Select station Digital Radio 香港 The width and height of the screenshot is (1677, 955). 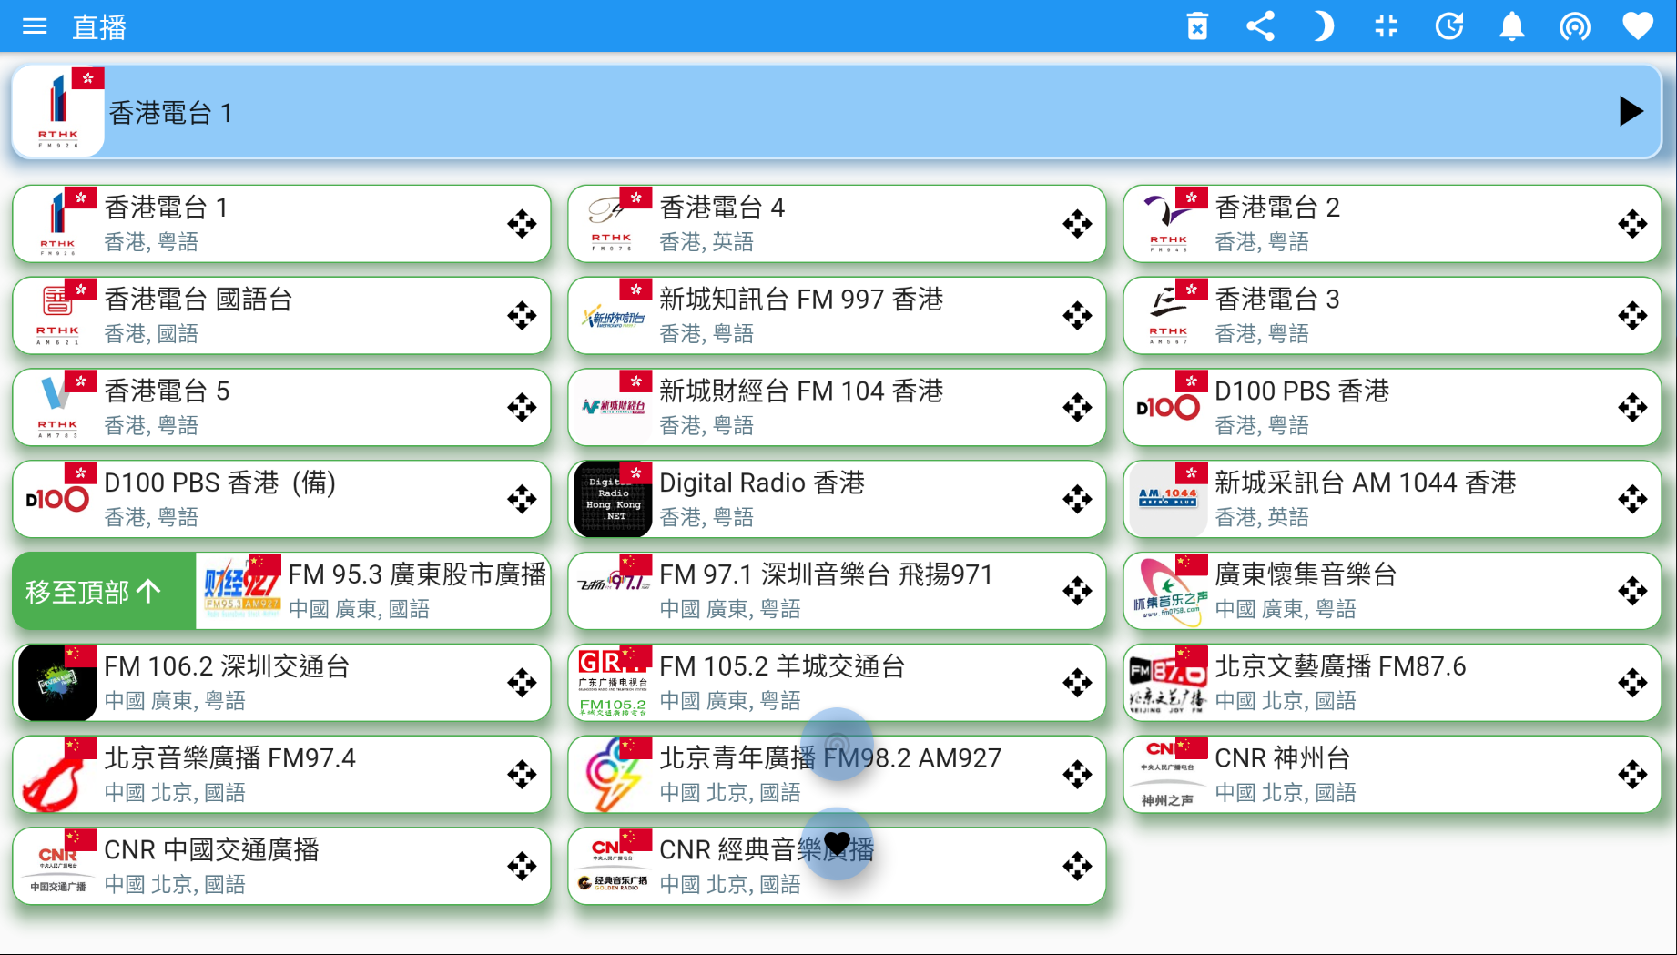(x=837, y=499)
